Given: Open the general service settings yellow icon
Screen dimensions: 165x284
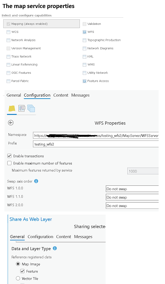Looking at the screenshot, I should [x=12, y=108].
